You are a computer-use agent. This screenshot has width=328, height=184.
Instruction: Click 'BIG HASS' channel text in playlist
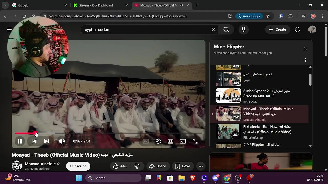coord(250,102)
